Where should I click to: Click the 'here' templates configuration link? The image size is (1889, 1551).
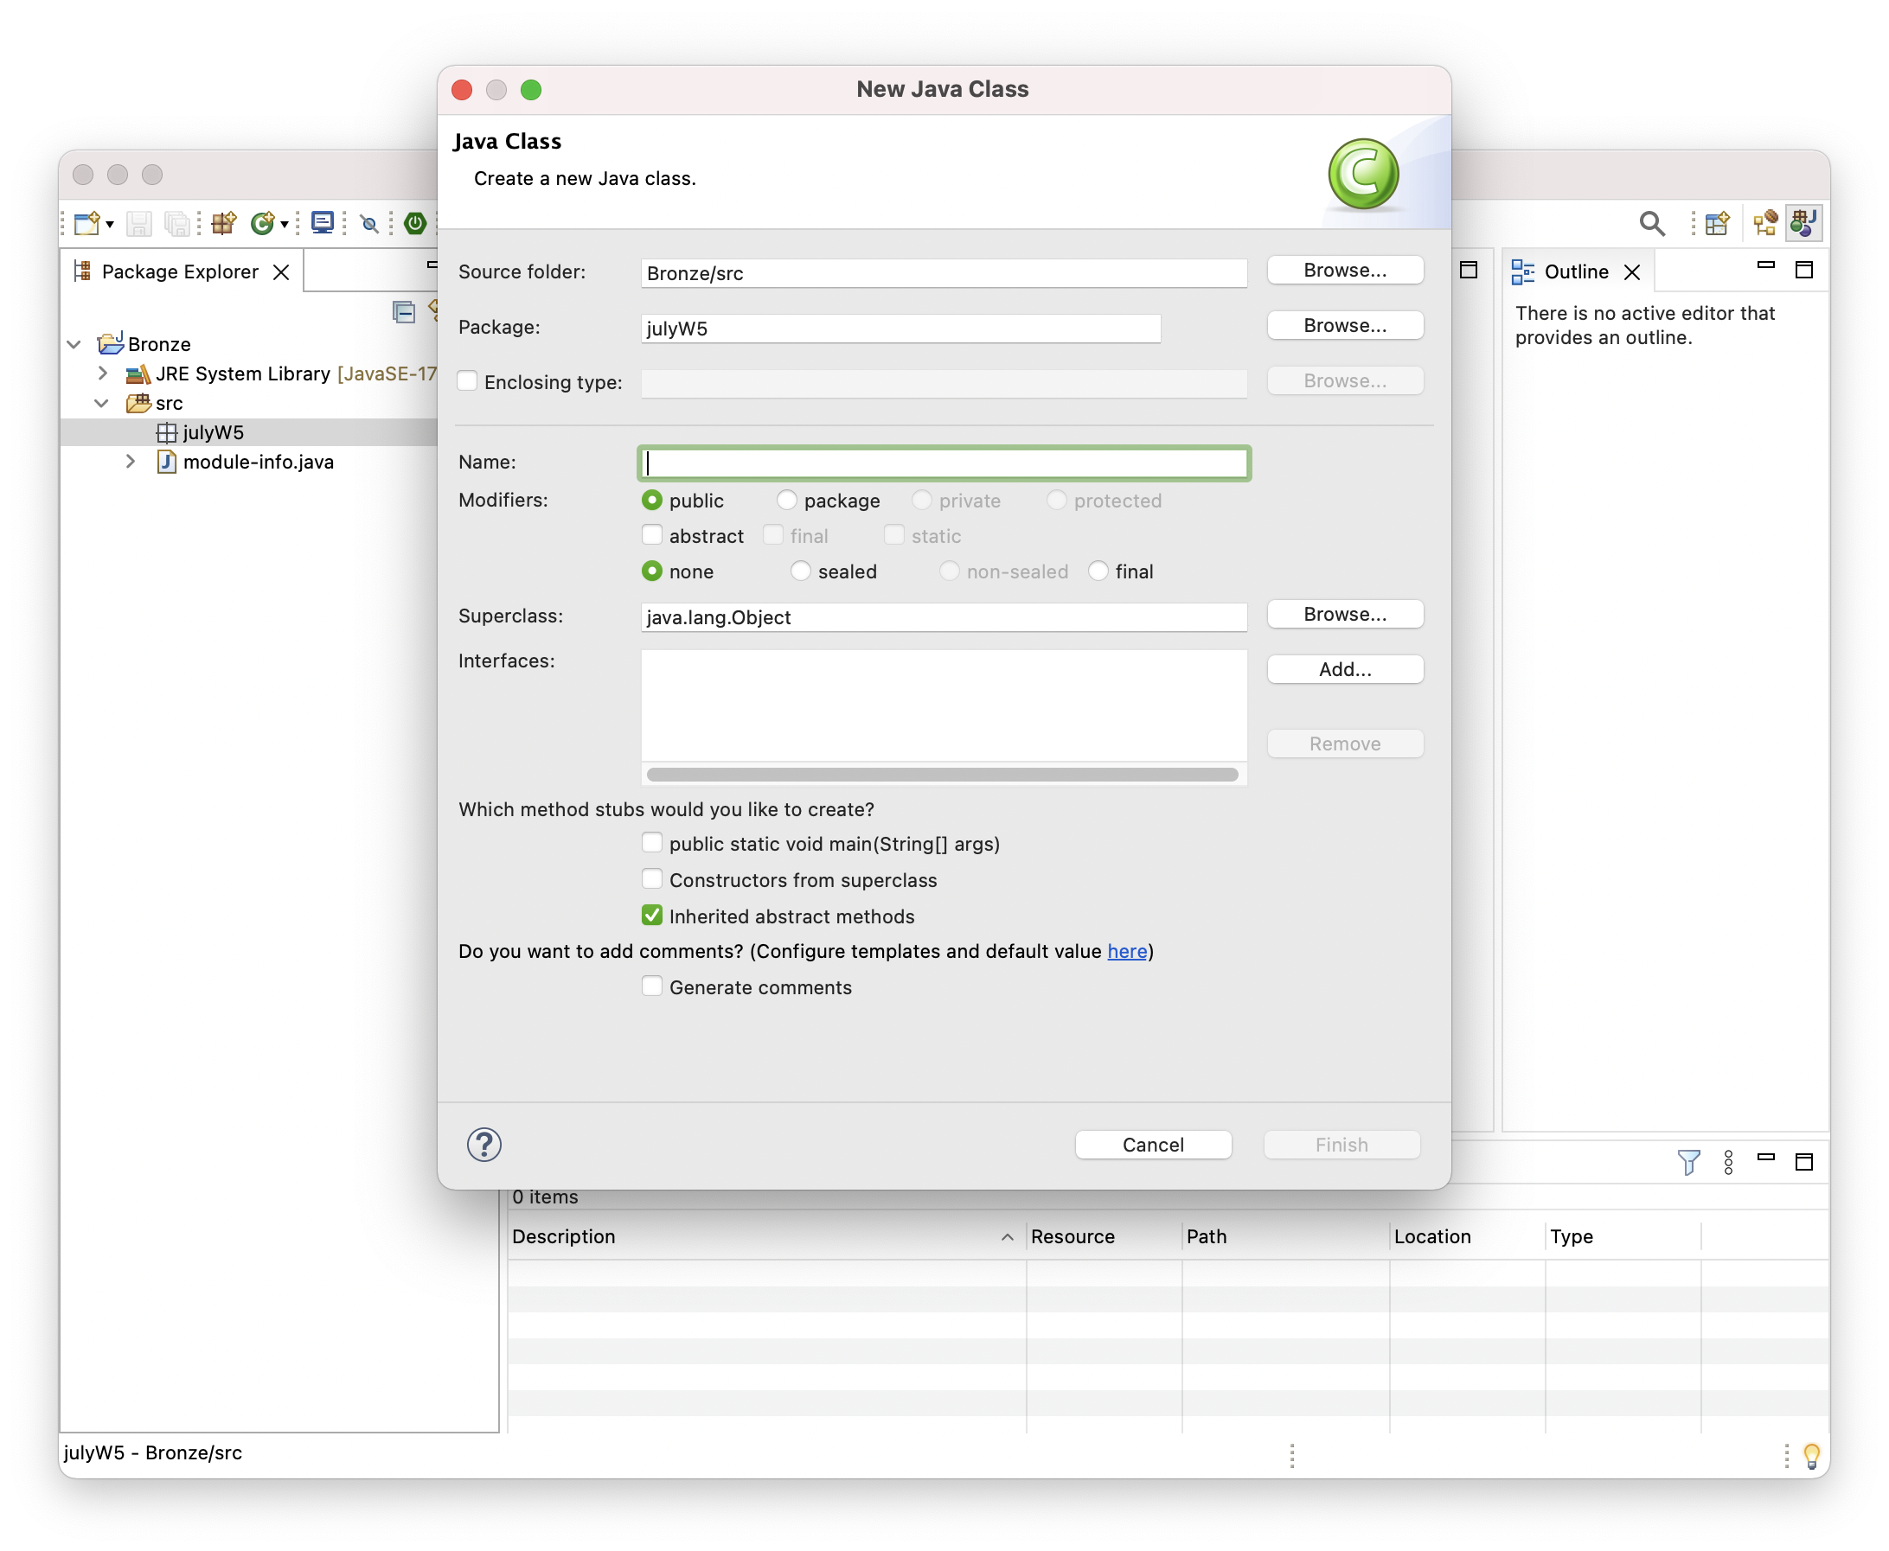point(1126,952)
